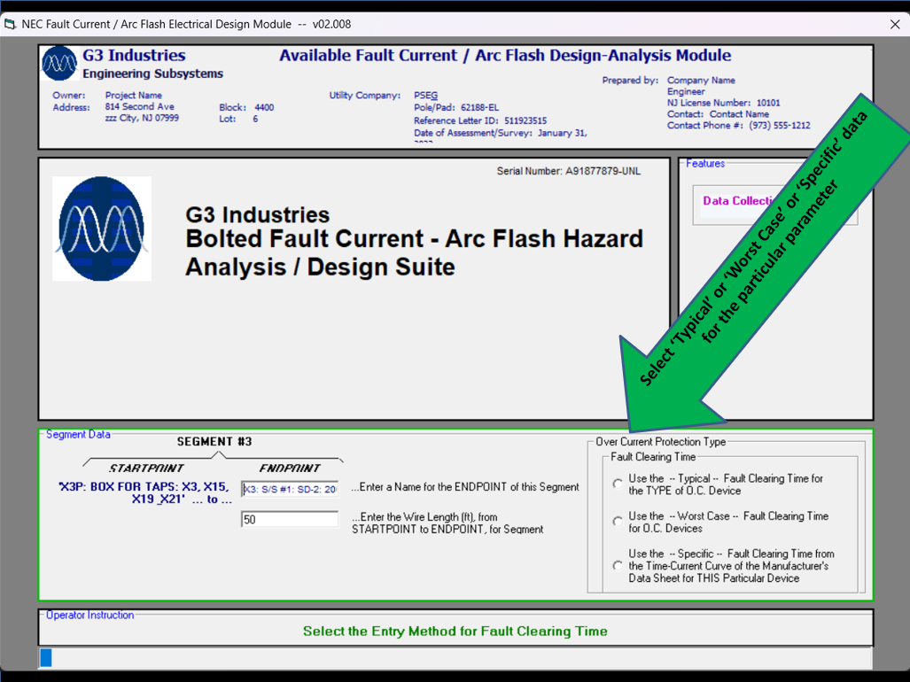The height and width of the screenshot is (682, 910).
Task: Click the Data Collection feature label
Action: 738,201
